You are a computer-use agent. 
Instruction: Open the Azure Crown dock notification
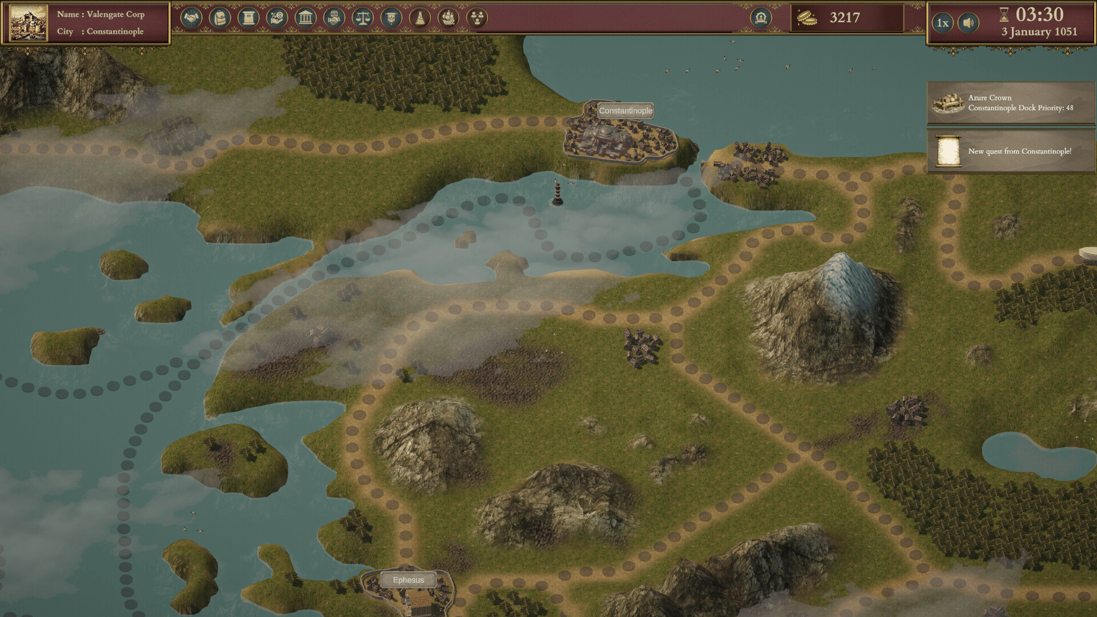[x=1010, y=103]
